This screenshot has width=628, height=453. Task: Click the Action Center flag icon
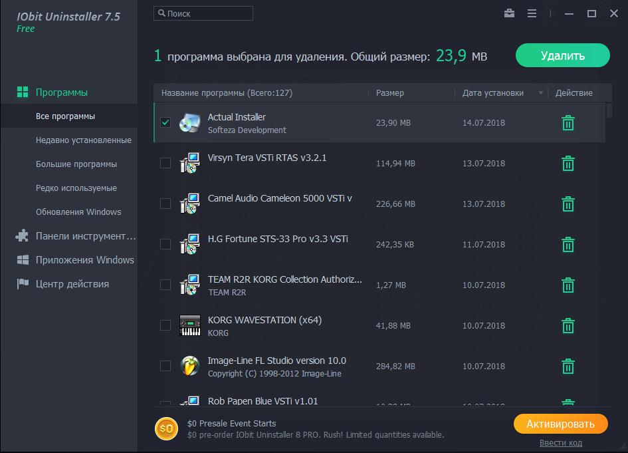pos(23,284)
